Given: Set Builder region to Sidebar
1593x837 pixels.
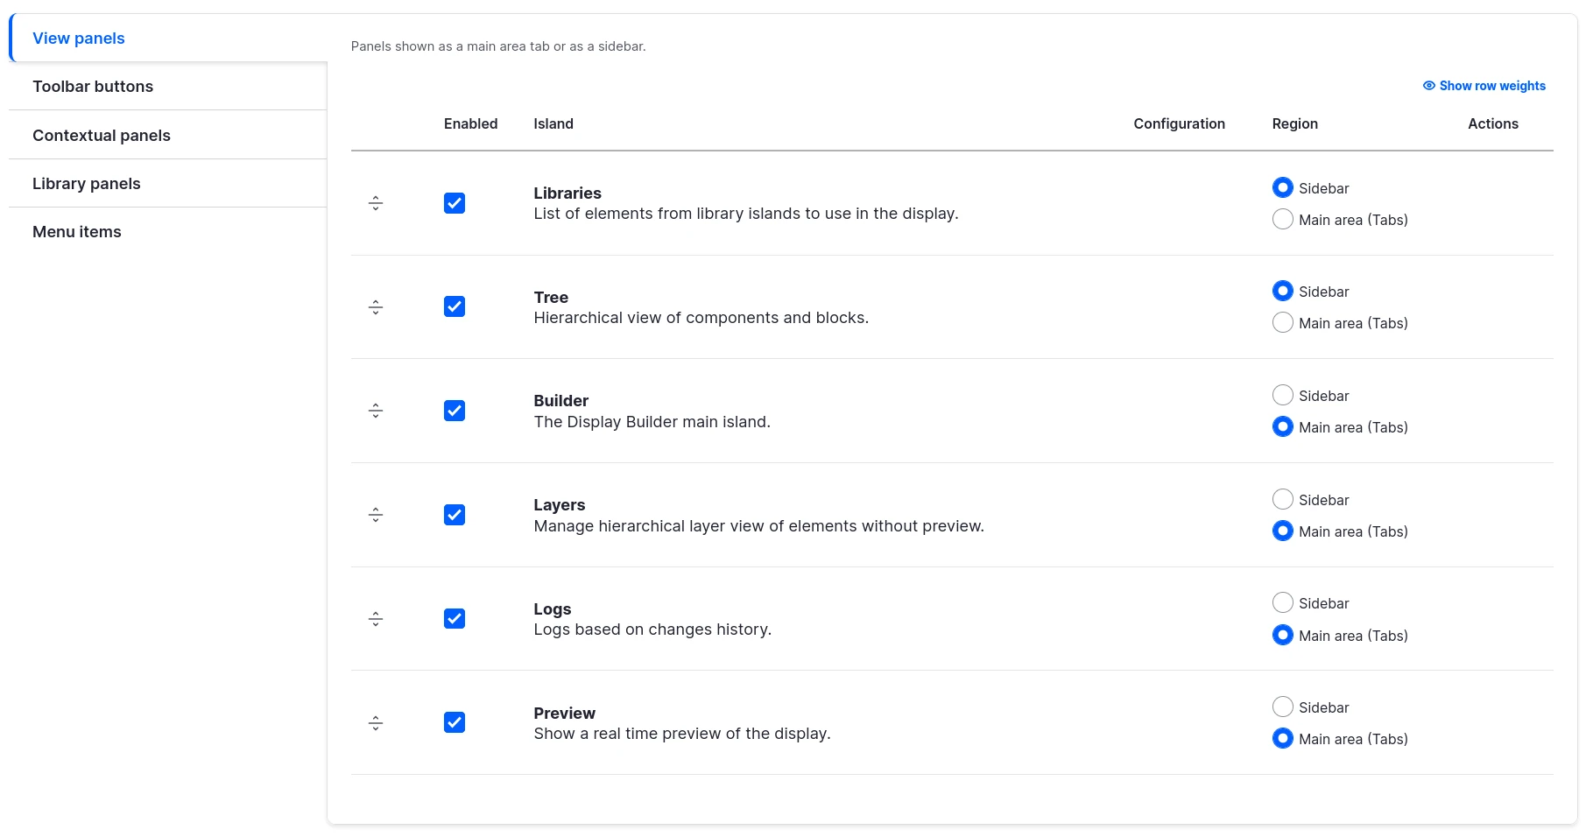Looking at the screenshot, I should click(x=1282, y=396).
